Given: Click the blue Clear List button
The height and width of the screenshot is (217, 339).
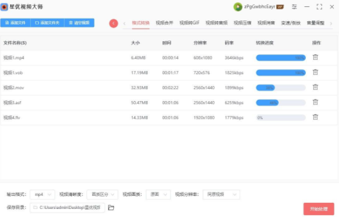Looking at the screenshot, I should coord(79,23).
